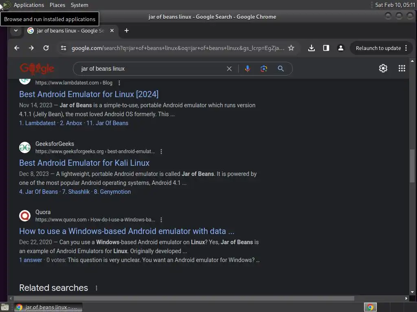Open the Google apps grid
This screenshot has width=417, height=312.
402,68
